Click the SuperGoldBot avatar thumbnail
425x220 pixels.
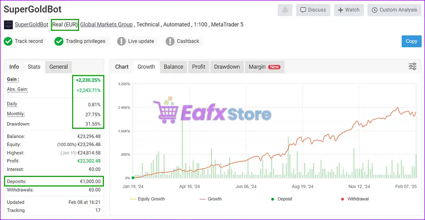click(8, 24)
